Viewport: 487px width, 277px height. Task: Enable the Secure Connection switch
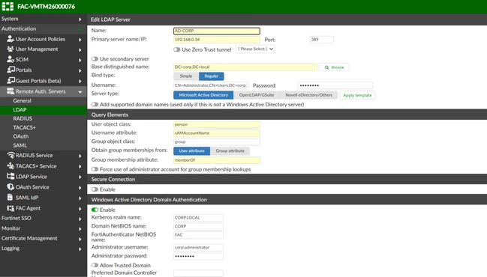[x=95, y=189]
